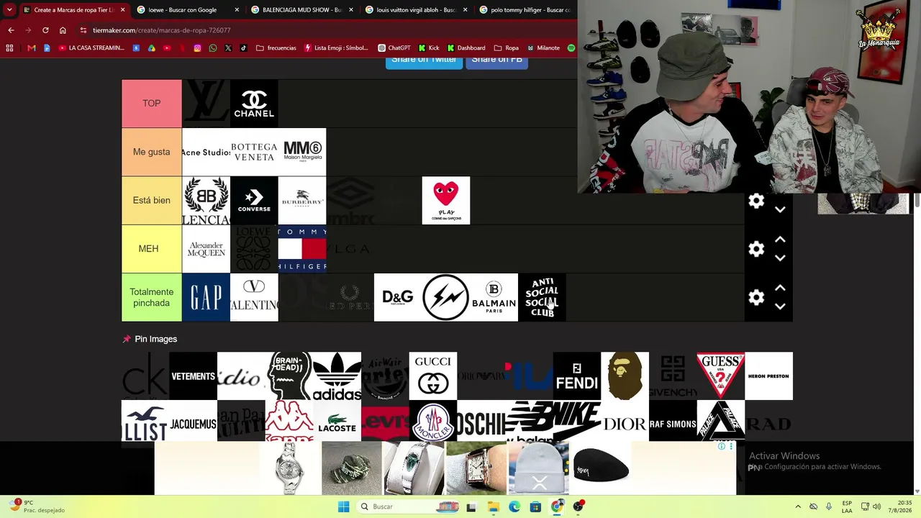Click the taskbar Buscar search box
The height and width of the screenshot is (518, 921).
(x=408, y=506)
